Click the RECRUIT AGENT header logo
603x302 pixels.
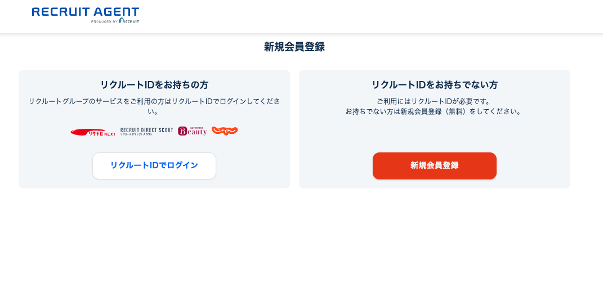[x=85, y=11]
